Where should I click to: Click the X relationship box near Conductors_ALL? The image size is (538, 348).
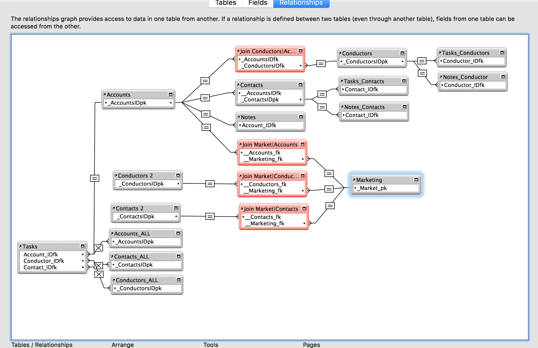pos(99,274)
